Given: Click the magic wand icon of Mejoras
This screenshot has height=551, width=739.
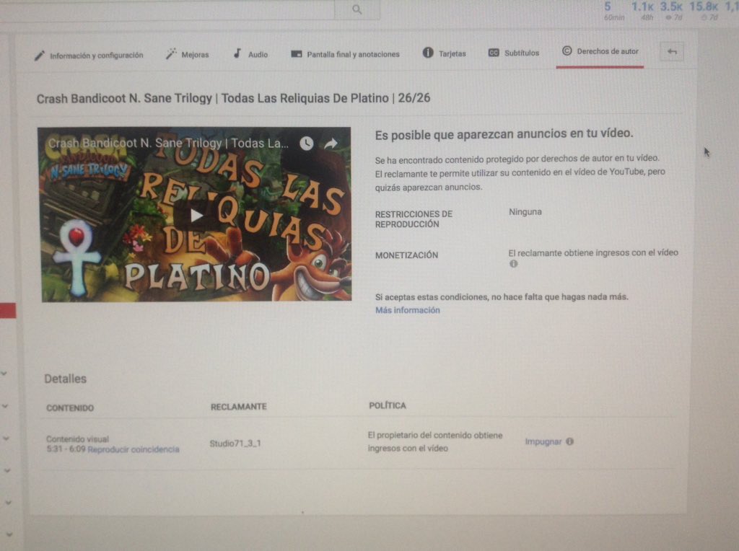Looking at the screenshot, I should [x=170, y=53].
